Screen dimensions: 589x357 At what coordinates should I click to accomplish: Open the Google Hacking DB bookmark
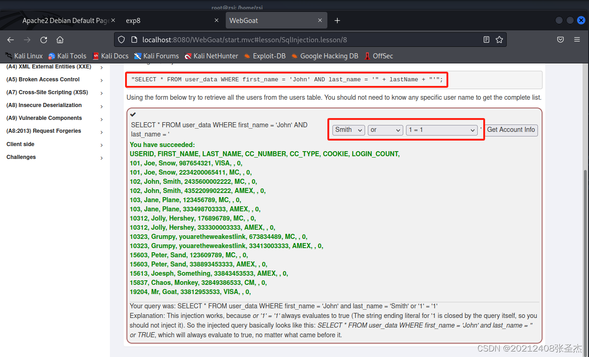pos(325,56)
